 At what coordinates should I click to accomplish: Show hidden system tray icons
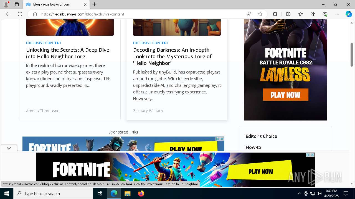(x=299, y=193)
